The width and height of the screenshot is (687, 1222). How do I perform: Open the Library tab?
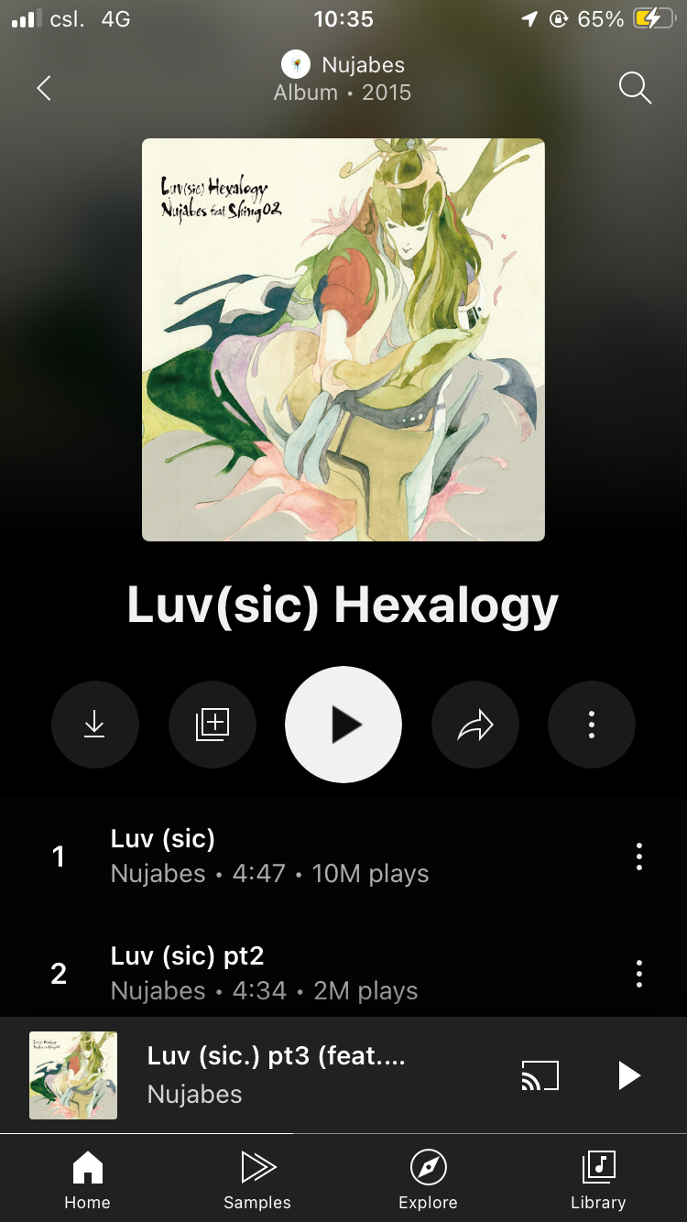click(598, 1180)
